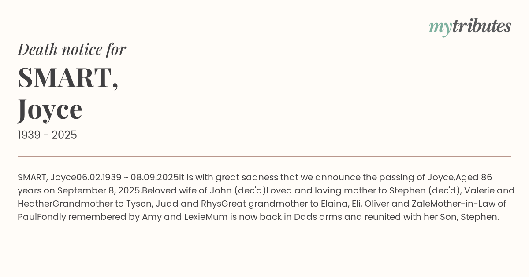Viewport: 529px width, 277px height.
Task: Click the mytributes logo
Action: 470,26
